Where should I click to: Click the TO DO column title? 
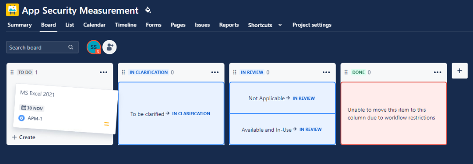(25, 72)
